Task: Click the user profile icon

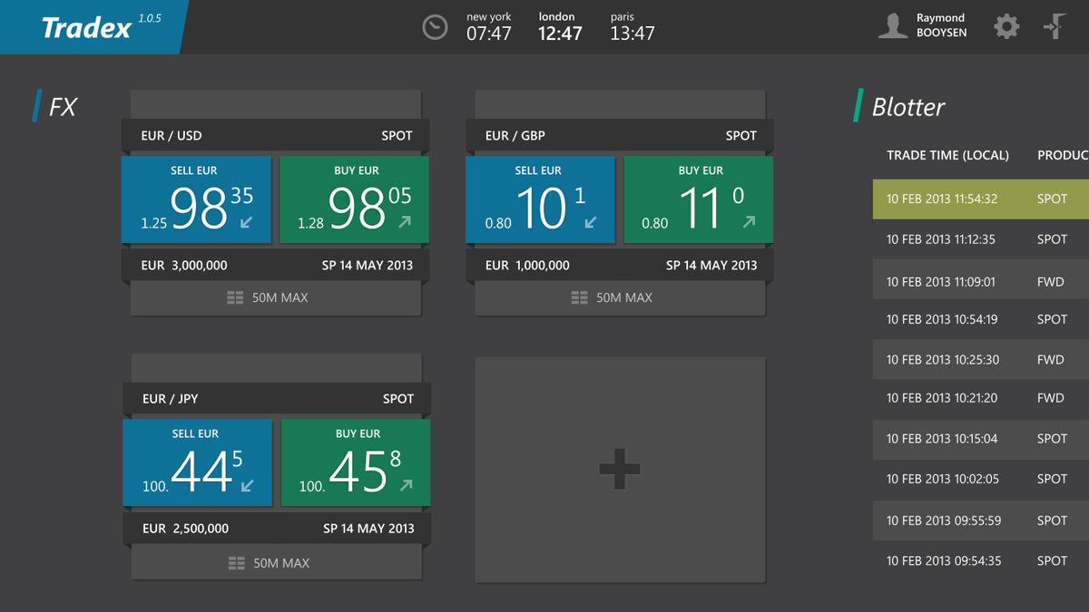Action: coord(892,26)
